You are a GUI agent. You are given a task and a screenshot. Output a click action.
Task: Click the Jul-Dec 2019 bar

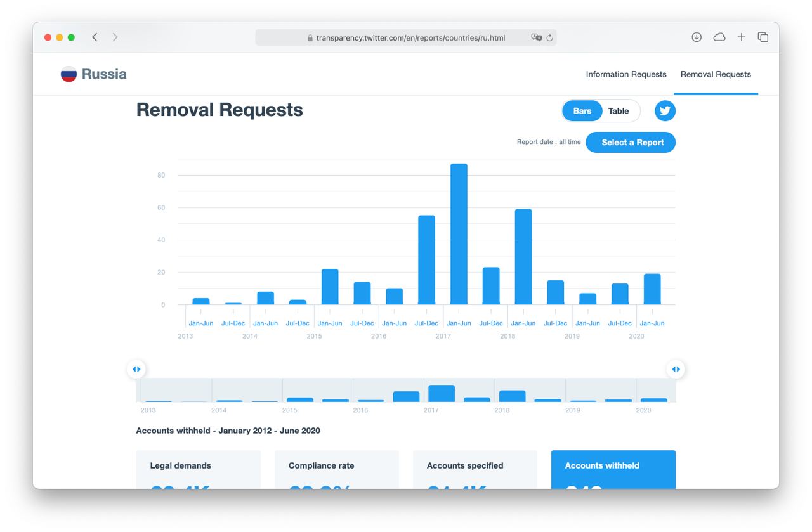620,294
